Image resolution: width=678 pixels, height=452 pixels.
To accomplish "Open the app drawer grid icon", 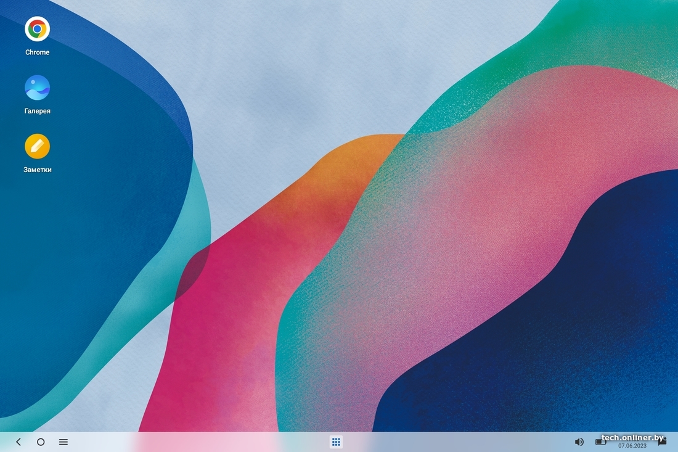I will coord(336,442).
